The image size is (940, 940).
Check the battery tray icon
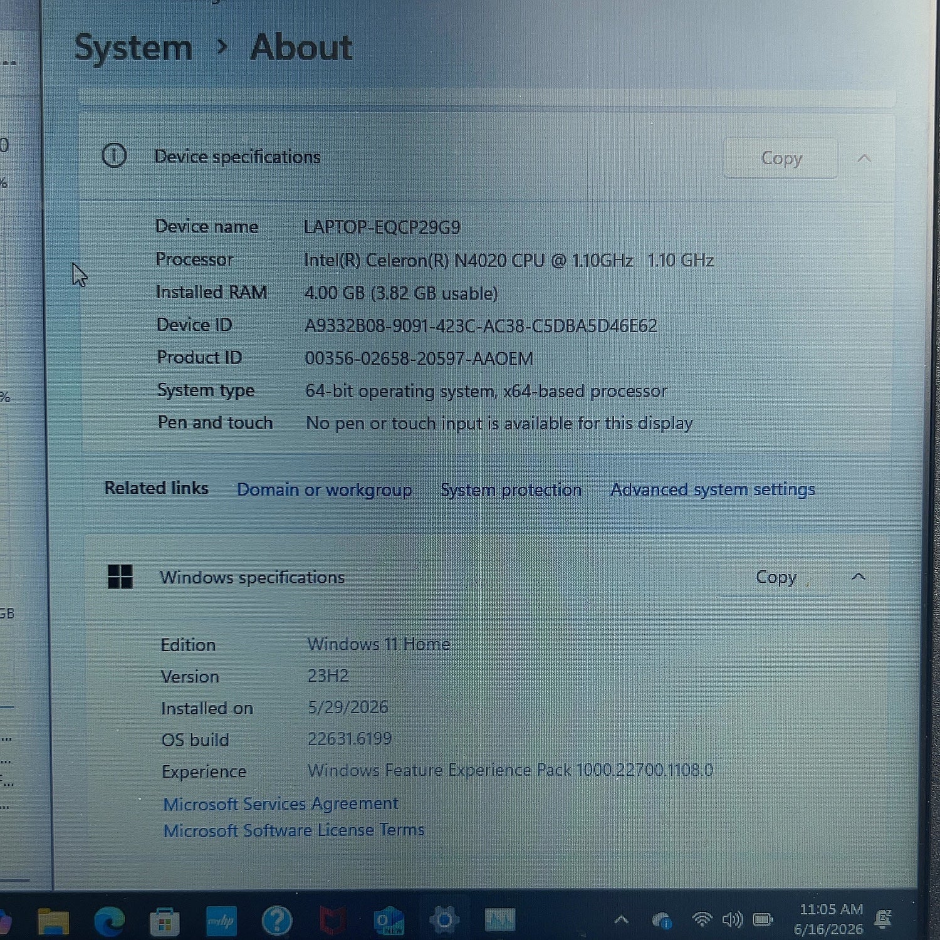coord(763,919)
